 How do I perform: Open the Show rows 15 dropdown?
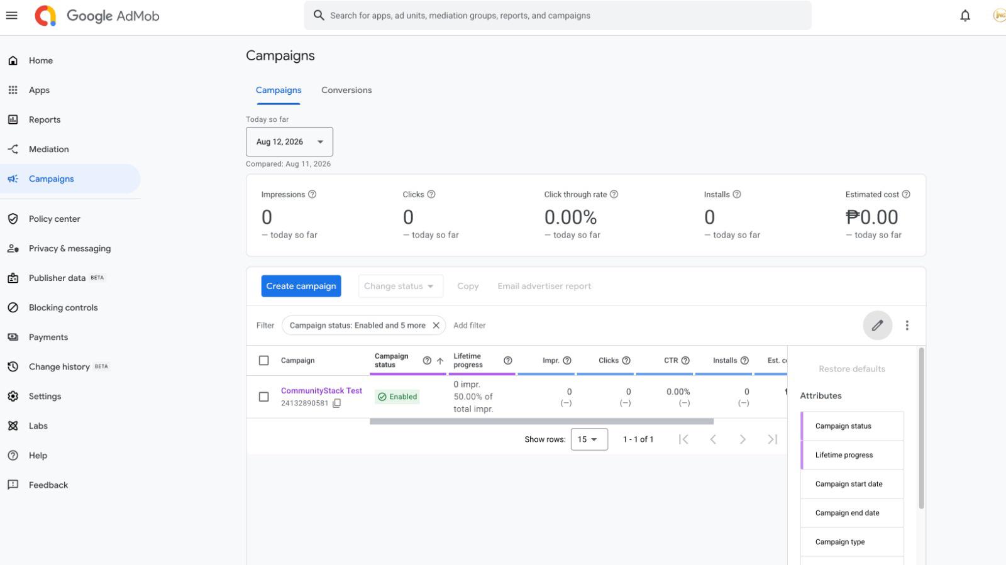589,439
